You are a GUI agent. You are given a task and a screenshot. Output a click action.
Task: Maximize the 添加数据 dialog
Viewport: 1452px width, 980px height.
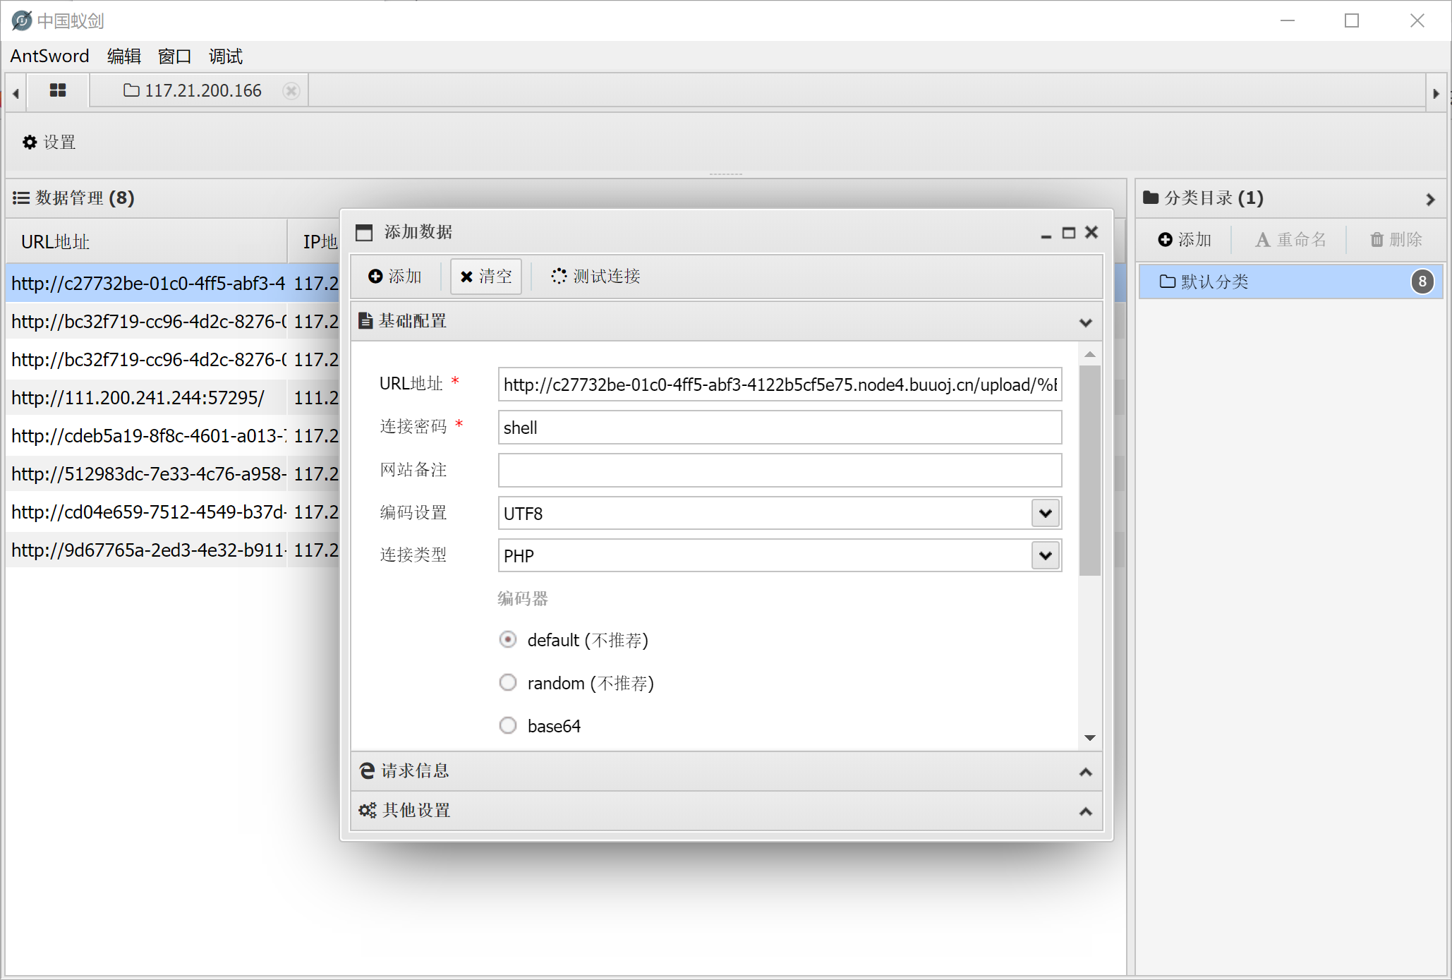(1068, 233)
